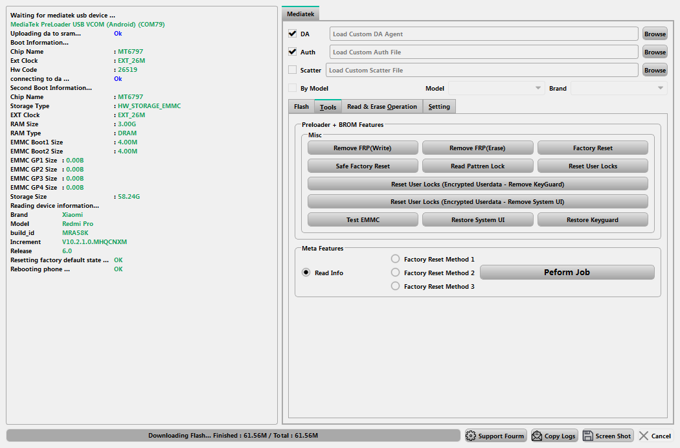Click the MediaTek PreLoader USB VCOM log line
This screenshot has width=680, height=448.
pos(87,25)
